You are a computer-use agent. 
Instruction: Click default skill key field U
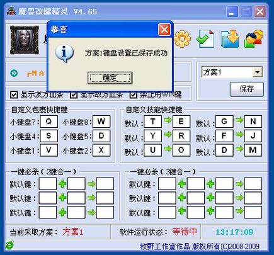[x=152, y=150]
